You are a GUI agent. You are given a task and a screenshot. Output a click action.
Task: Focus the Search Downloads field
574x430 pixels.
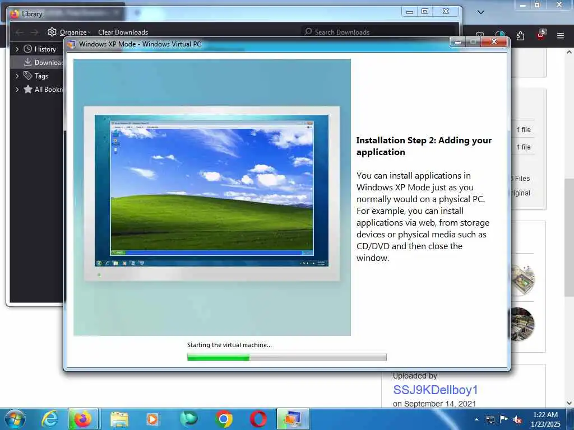[378, 32]
